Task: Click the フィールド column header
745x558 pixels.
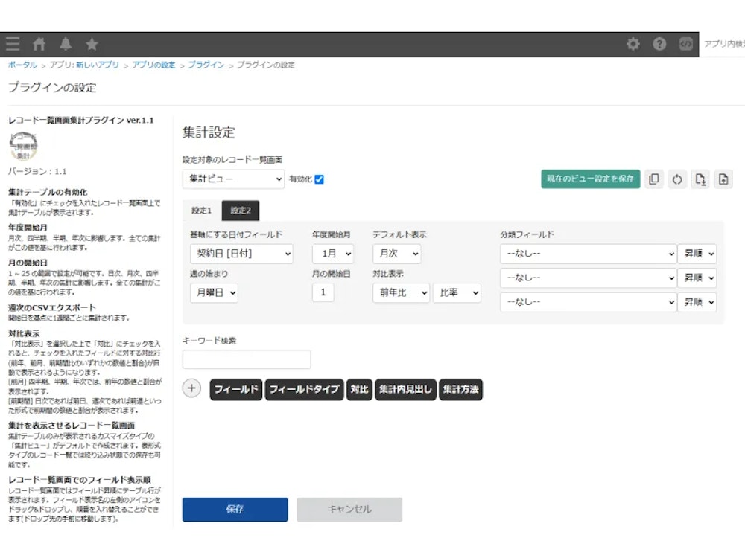Action: tap(235, 390)
